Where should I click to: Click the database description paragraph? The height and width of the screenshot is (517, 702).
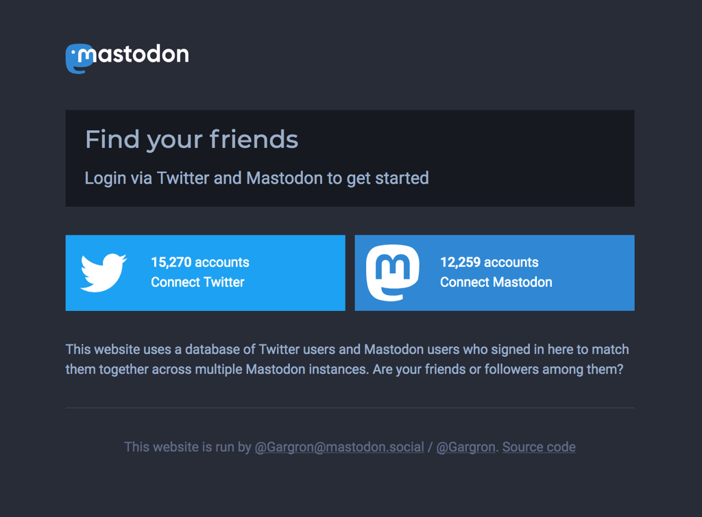click(348, 359)
